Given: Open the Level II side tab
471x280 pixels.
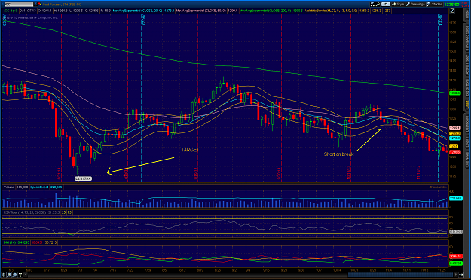Looking at the screenshot, I should point(467,142).
